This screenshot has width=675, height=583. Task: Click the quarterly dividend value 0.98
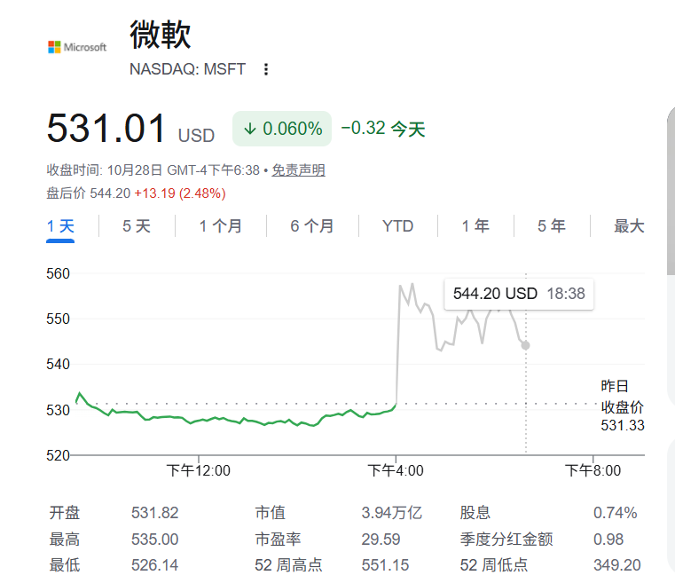[x=608, y=540]
